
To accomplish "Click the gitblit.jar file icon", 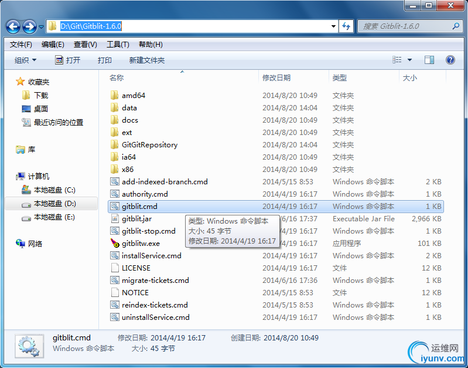I will 115,218.
